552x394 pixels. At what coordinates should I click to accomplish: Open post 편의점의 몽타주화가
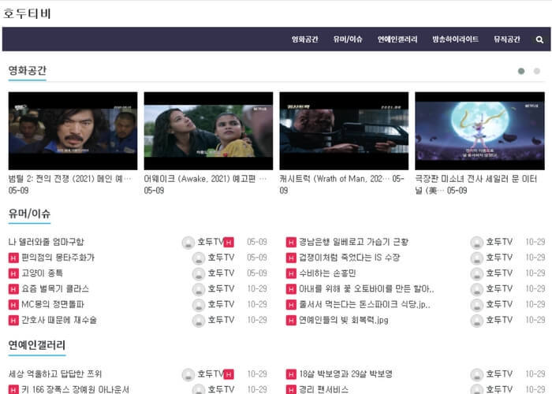tap(58, 258)
